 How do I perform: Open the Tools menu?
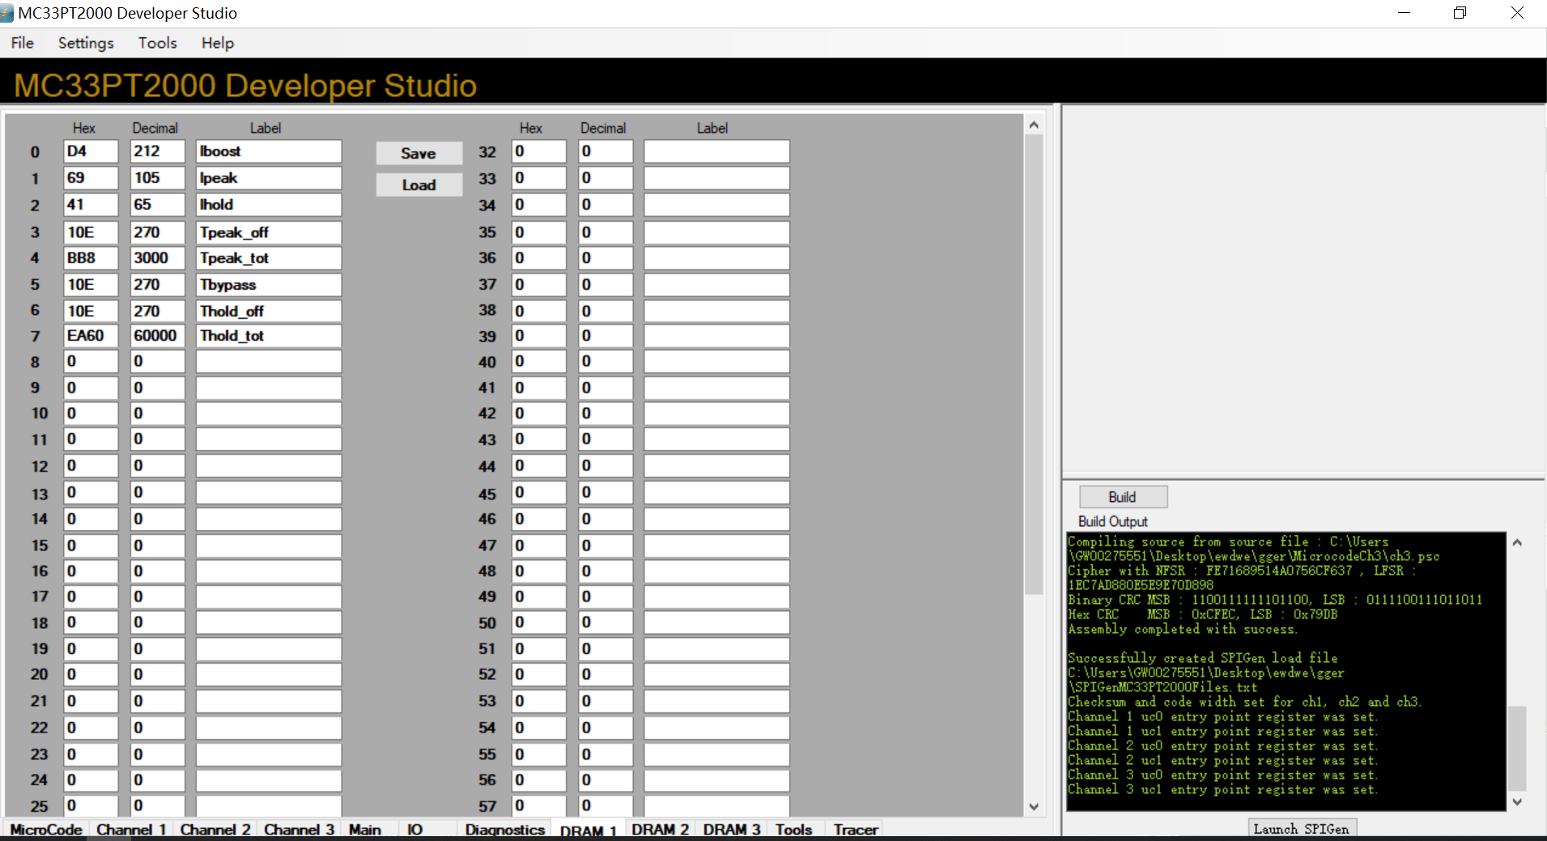(x=157, y=43)
